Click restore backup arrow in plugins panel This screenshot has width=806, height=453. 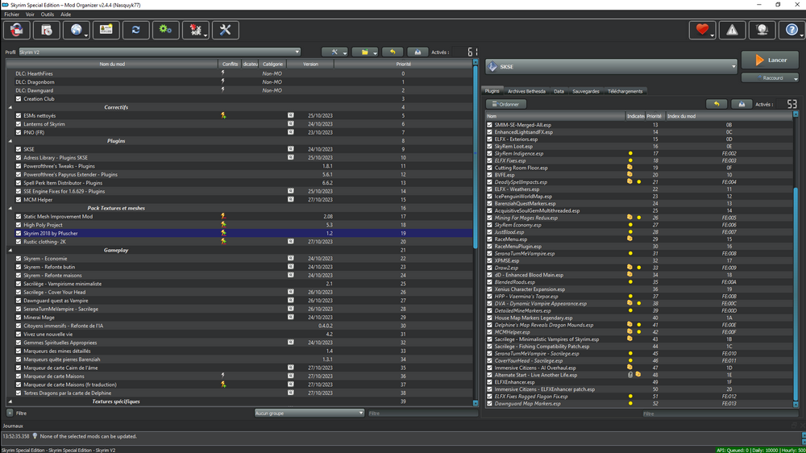[717, 104]
